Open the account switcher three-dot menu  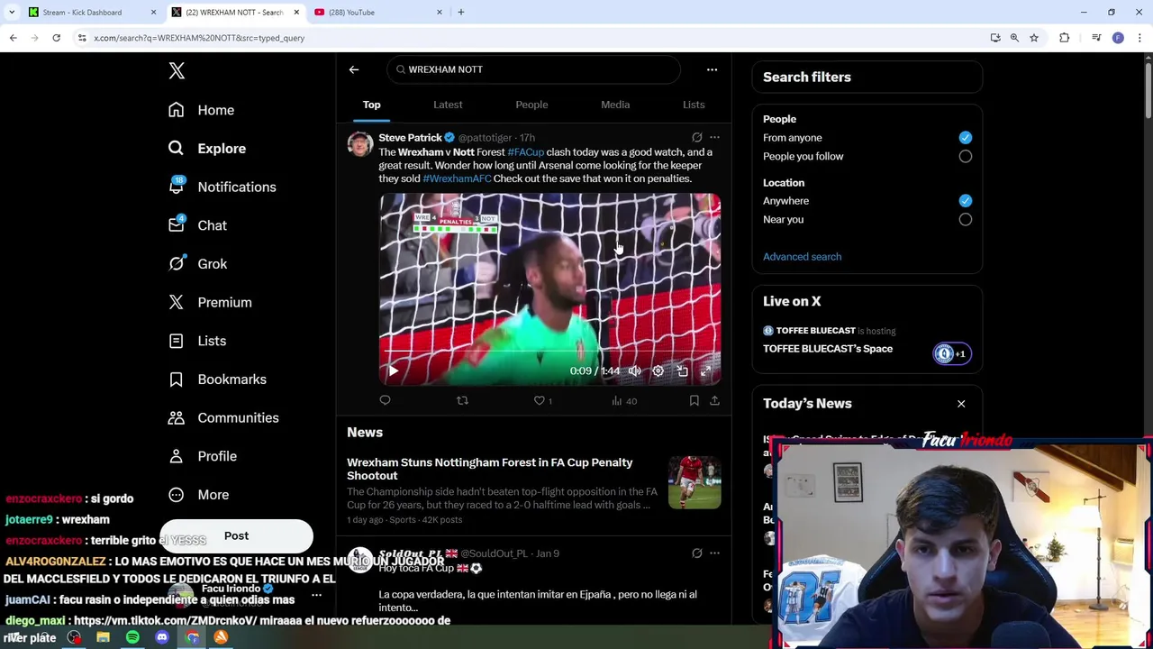[x=316, y=595]
